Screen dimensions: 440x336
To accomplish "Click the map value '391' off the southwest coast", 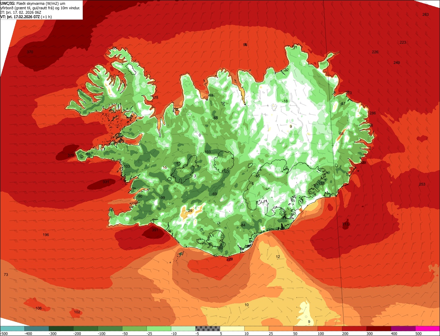I will (155, 230).
